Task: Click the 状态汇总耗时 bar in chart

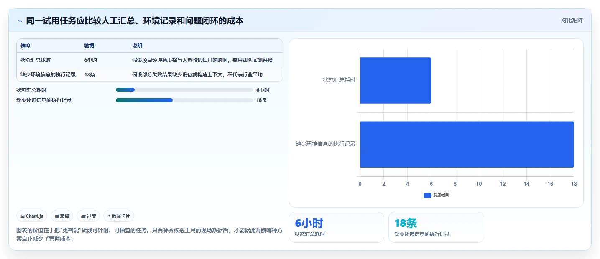Action: click(x=396, y=80)
